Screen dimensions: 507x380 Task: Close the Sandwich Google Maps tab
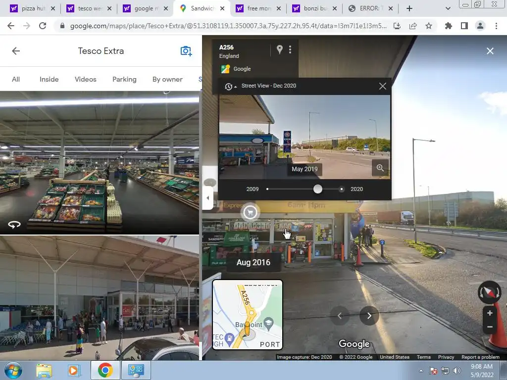222,8
